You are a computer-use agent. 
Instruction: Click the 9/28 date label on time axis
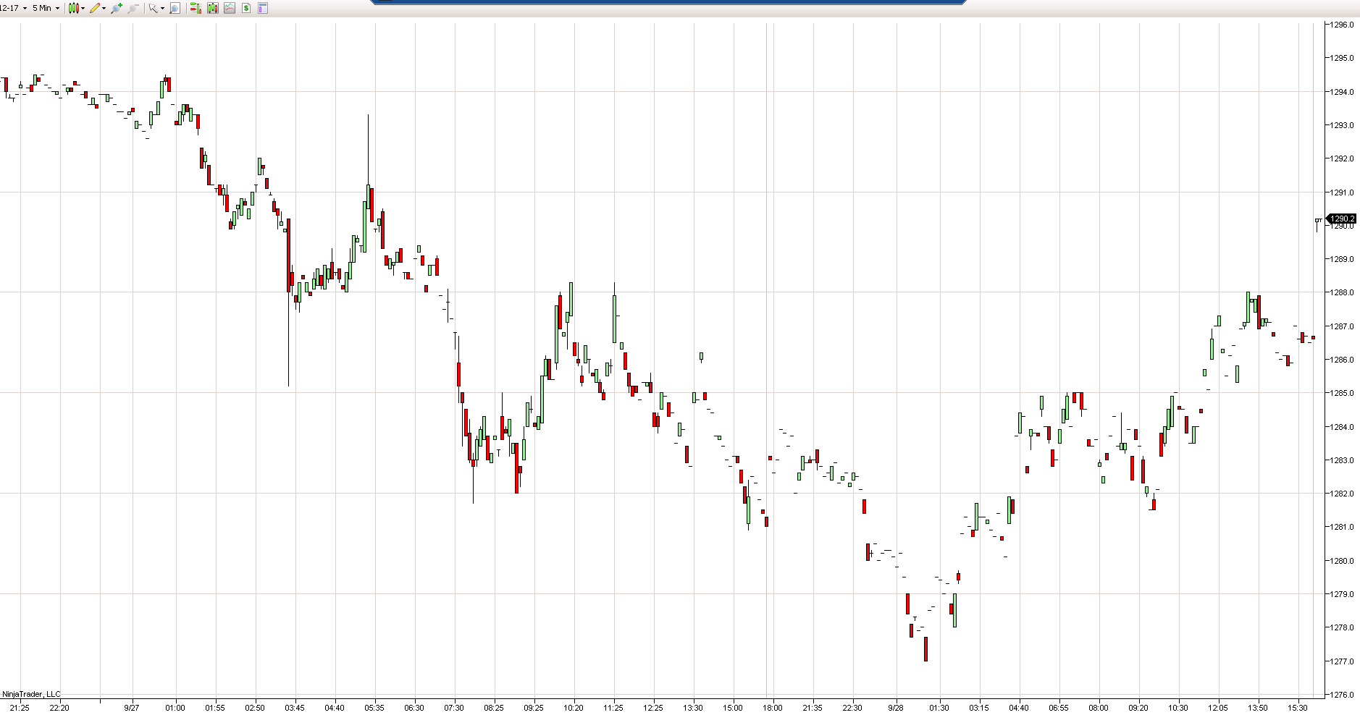click(x=896, y=708)
